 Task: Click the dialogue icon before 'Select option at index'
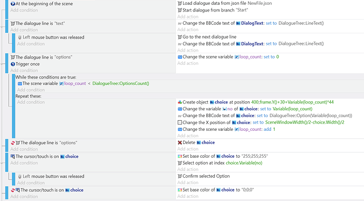tap(180, 163)
